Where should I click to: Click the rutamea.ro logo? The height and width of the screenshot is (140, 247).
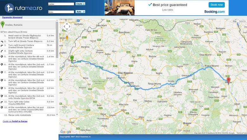(23, 8)
